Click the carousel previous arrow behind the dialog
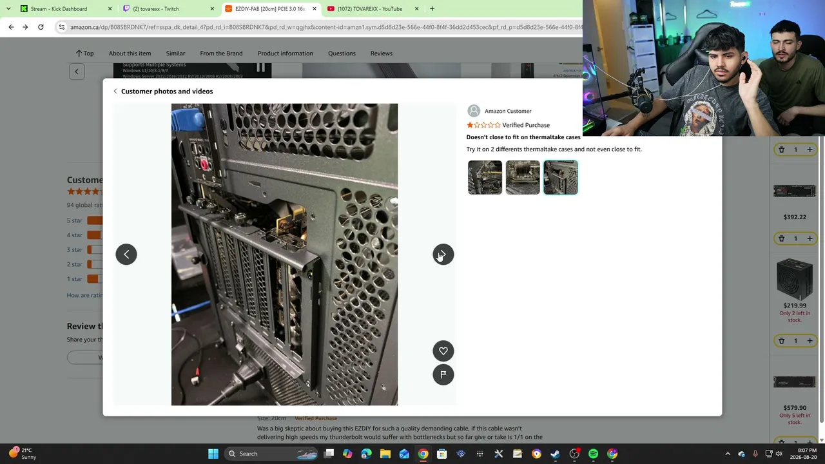Viewport: 825px width, 464px height. coord(77,72)
